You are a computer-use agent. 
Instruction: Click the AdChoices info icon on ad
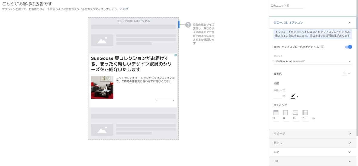(x=175, y=55)
